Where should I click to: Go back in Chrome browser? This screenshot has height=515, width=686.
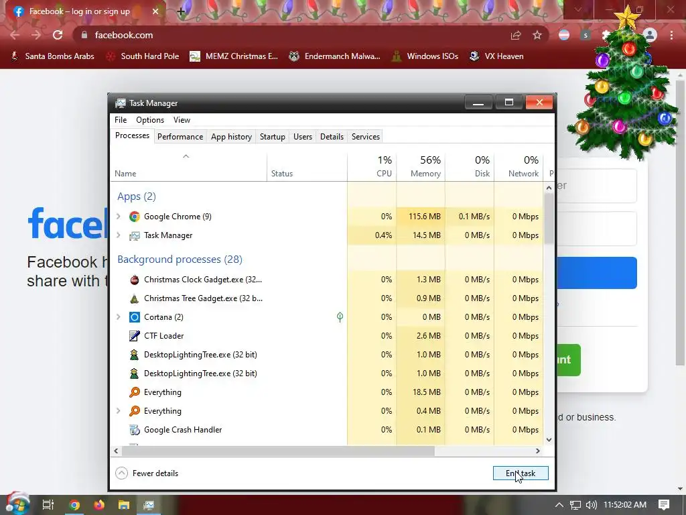(x=15, y=35)
